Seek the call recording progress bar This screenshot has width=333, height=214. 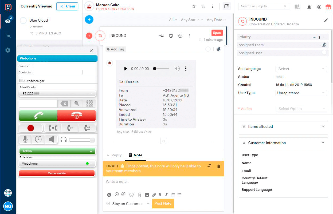point(161,69)
